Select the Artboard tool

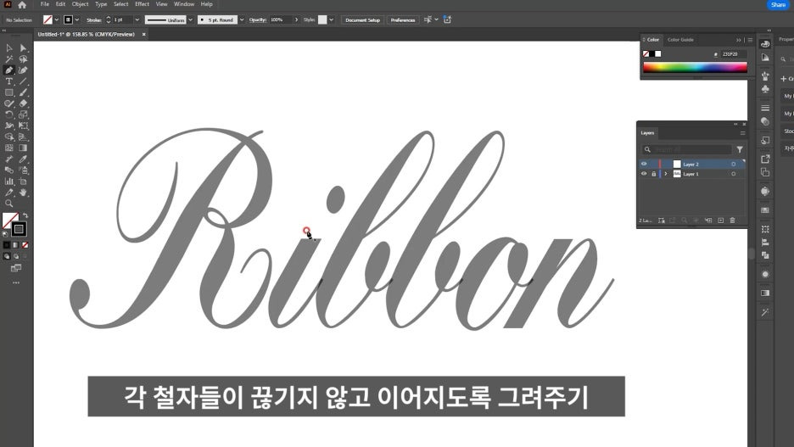coord(23,182)
